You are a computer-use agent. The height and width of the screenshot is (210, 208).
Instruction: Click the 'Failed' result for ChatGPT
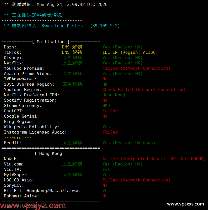pyautogui.click(x=110, y=111)
